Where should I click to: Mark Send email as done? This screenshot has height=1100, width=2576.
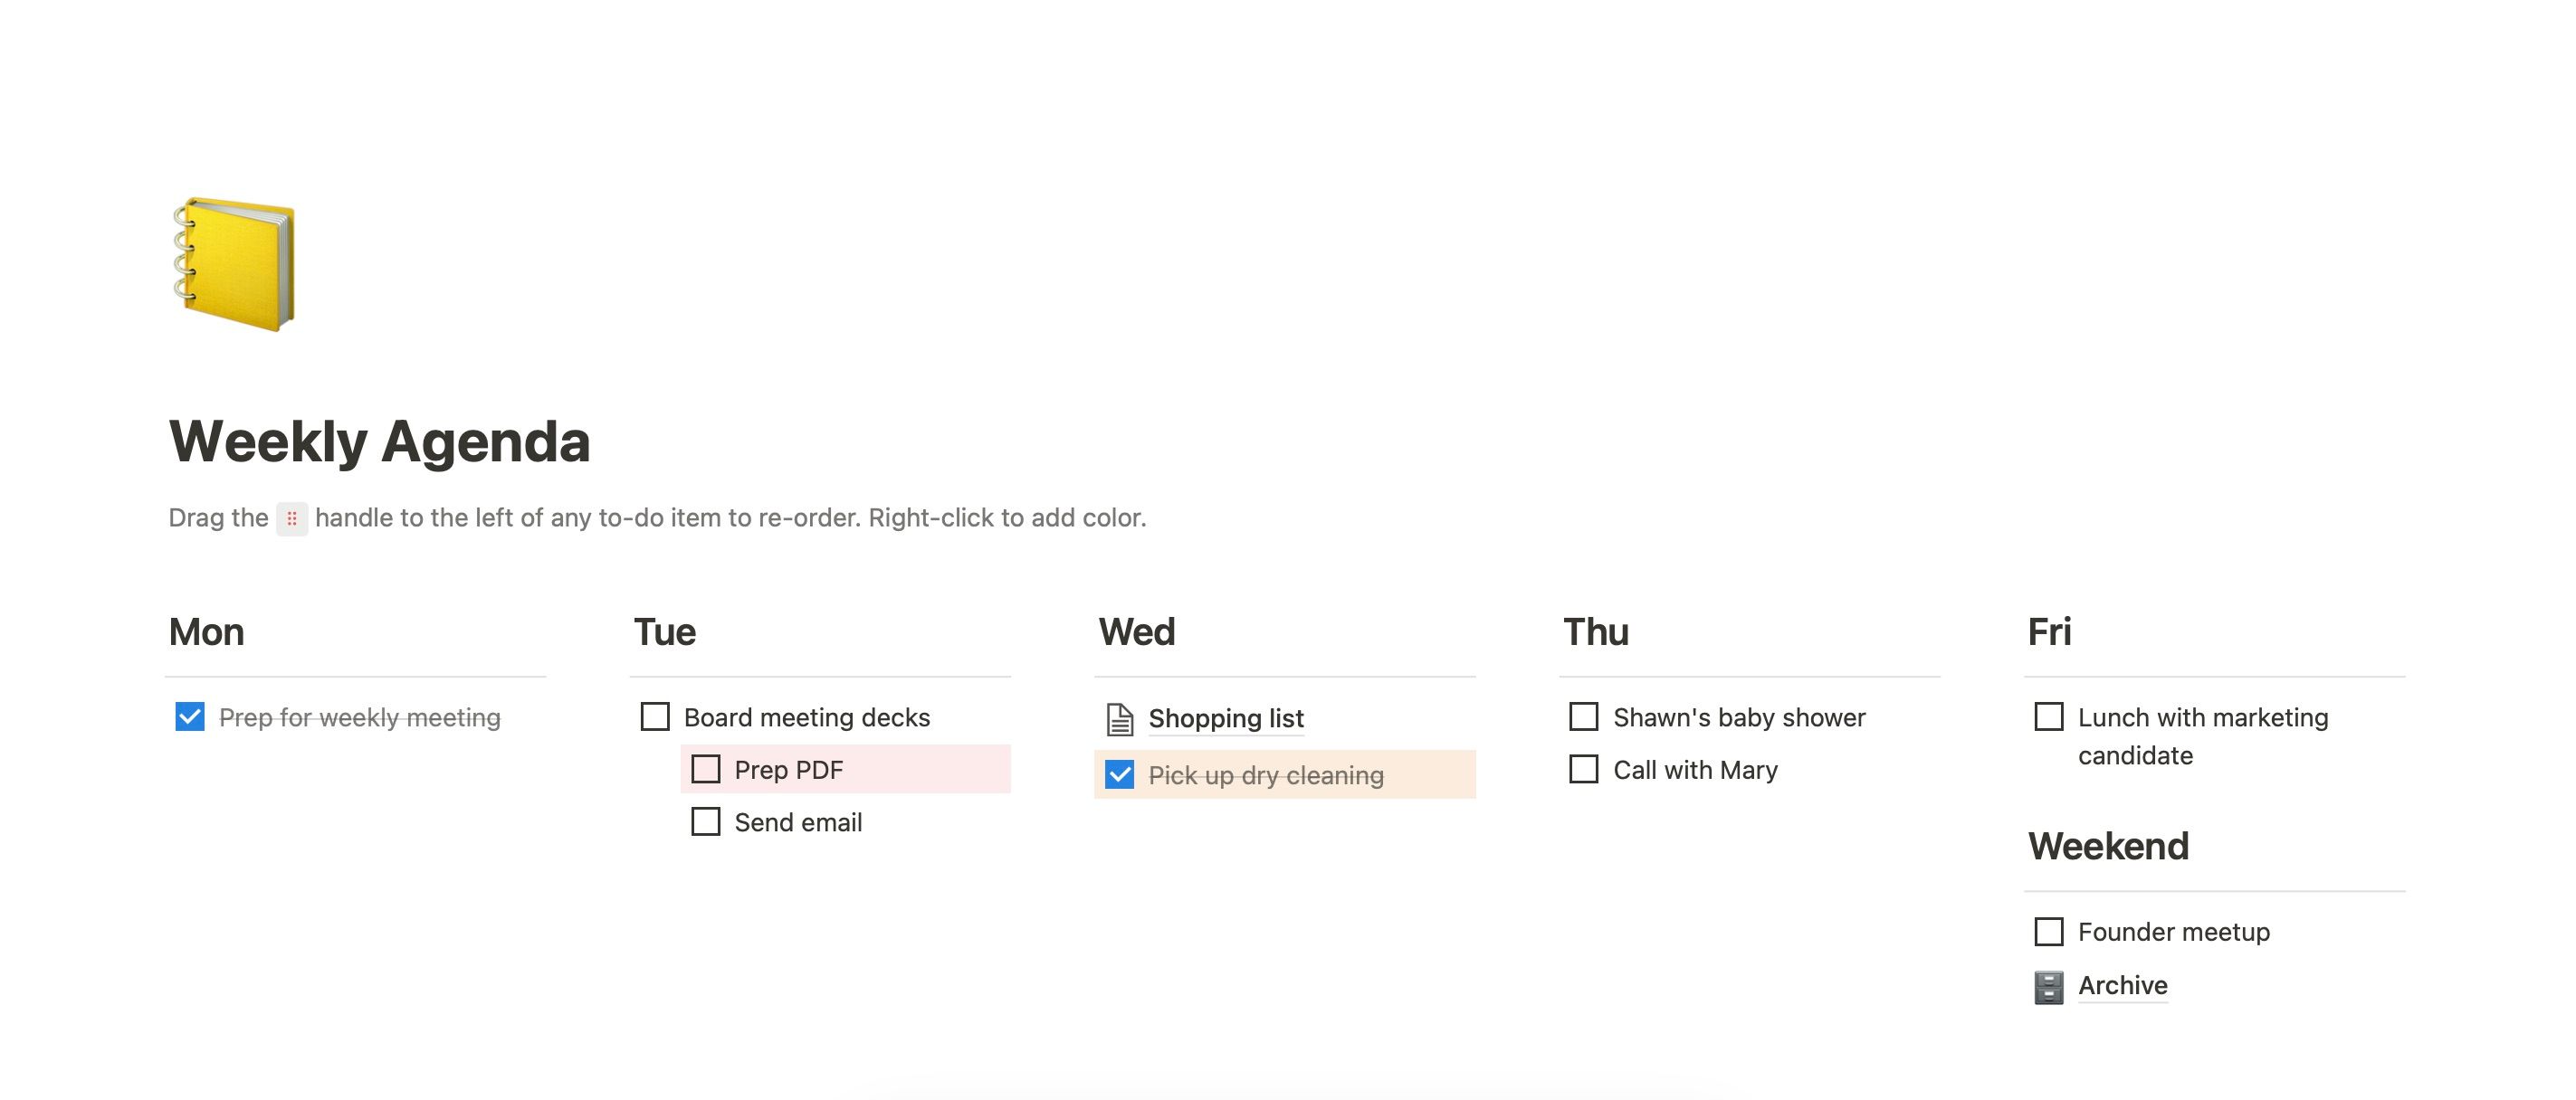click(x=706, y=821)
